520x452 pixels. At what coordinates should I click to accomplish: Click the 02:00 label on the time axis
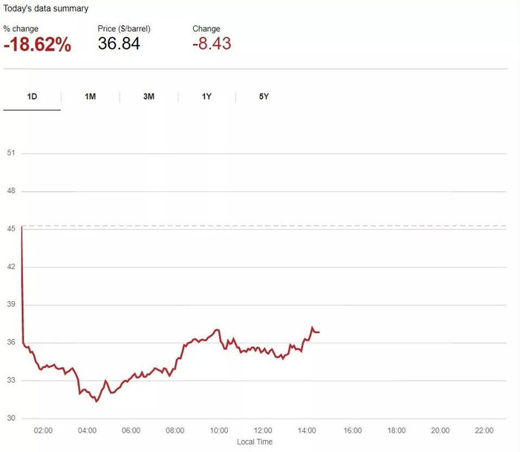[x=43, y=430]
